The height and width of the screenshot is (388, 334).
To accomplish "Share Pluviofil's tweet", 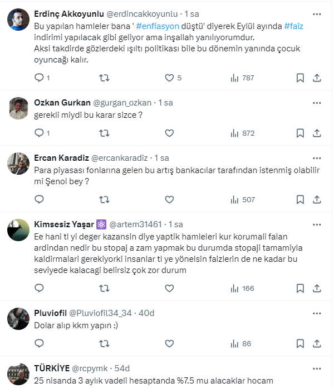I will [x=317, y=343].
